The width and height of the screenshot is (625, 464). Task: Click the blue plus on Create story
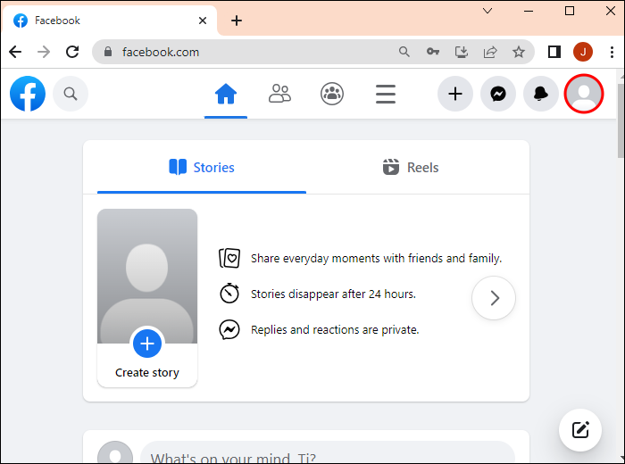coord(147,344)
